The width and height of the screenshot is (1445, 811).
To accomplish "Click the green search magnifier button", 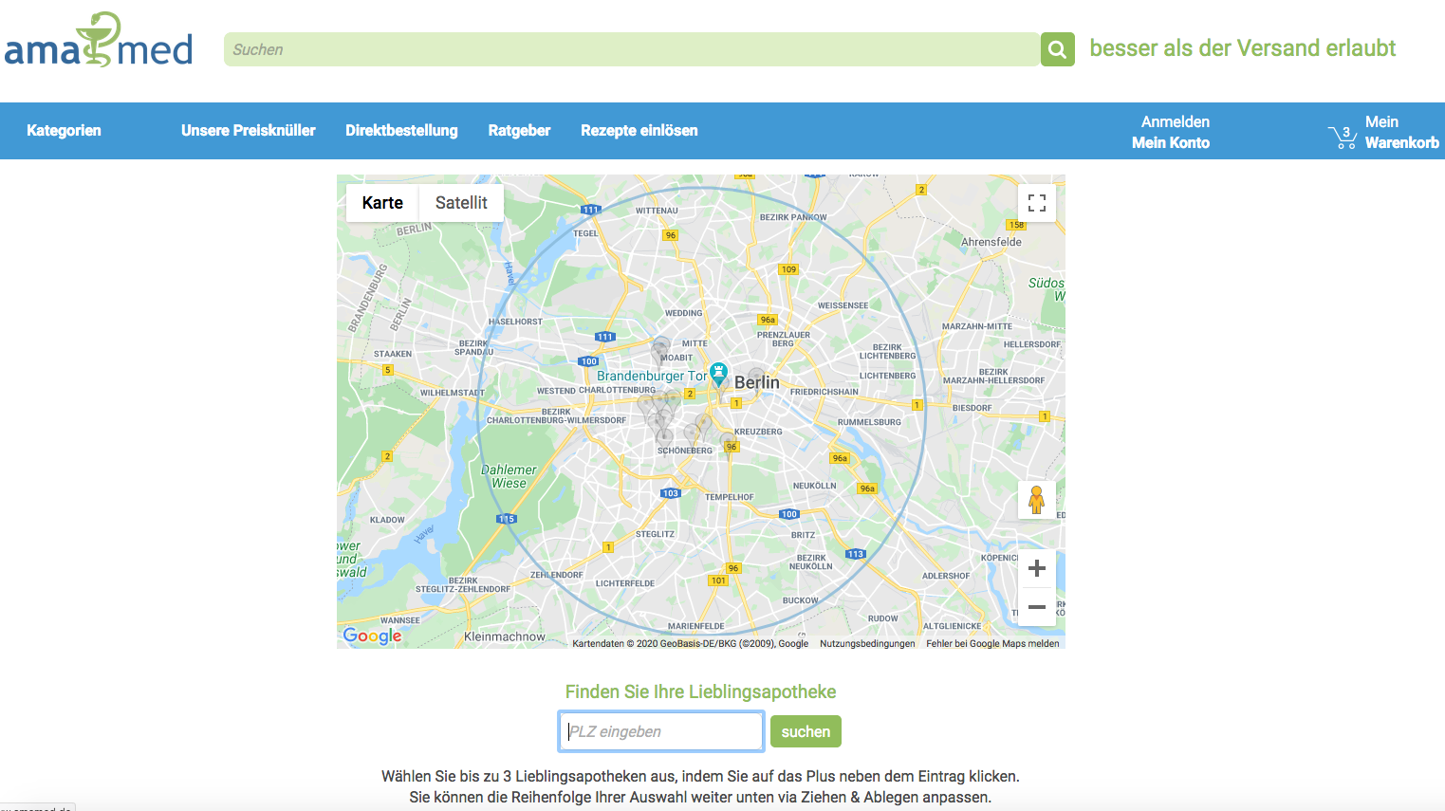I will click(1057, 49).
